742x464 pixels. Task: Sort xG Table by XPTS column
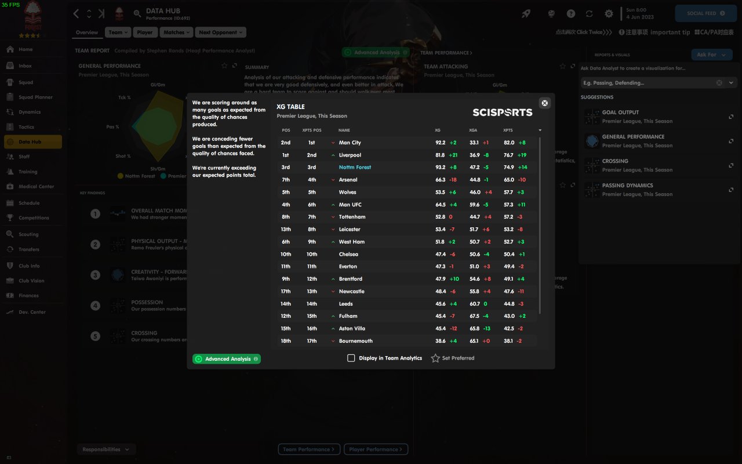508,130
